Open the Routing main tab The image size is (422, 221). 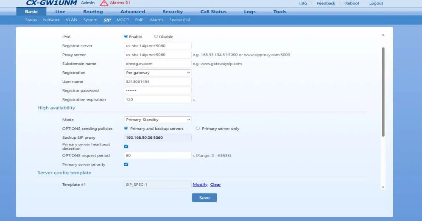[x=93, y=11]
